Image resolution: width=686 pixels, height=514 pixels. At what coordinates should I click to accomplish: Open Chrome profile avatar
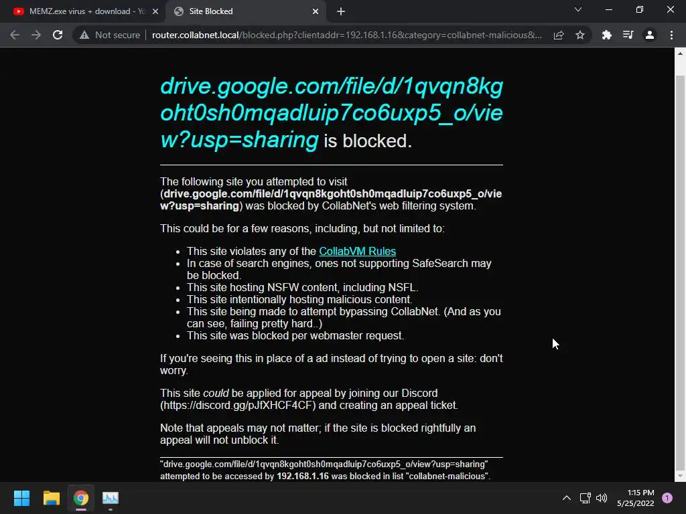pyautogui.click(x=650, y=35)
